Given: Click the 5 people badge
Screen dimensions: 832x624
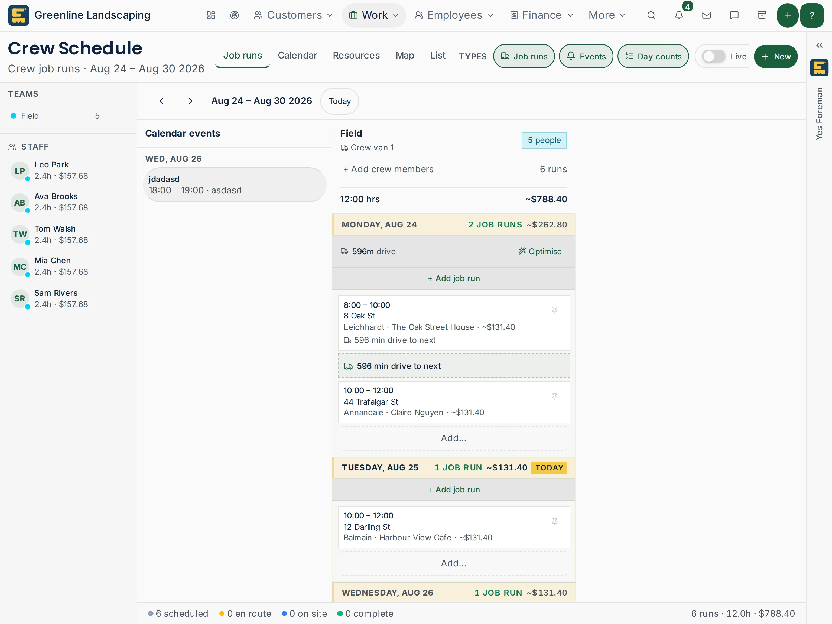Looking at the screenshot, I should click(544, 140).
